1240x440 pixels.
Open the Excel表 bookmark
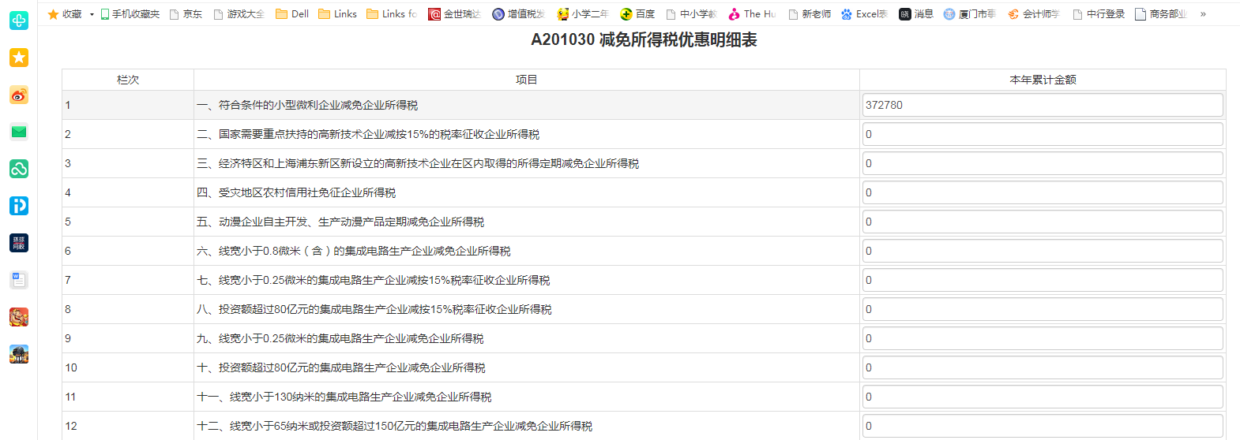865,14
